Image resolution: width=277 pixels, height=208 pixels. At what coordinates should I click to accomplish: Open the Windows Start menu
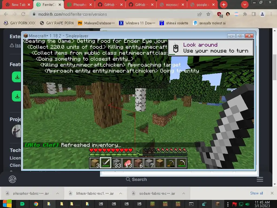7,204
